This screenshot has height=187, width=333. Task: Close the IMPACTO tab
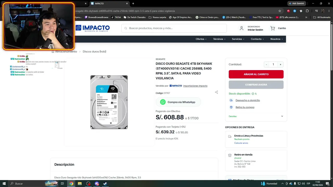tap(127, 3)
